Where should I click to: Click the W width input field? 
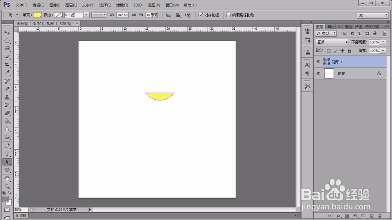[x=122, y=15]
